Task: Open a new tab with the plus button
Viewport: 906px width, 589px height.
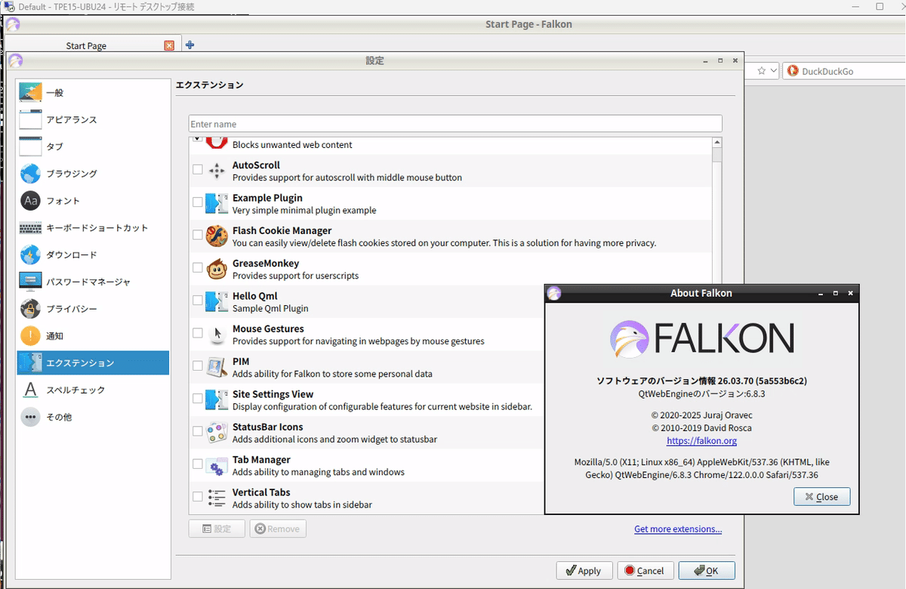Action: pos(190,45)
